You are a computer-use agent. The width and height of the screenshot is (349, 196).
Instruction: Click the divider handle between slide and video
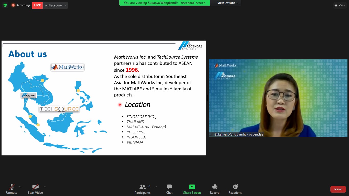tap(207, 98)
